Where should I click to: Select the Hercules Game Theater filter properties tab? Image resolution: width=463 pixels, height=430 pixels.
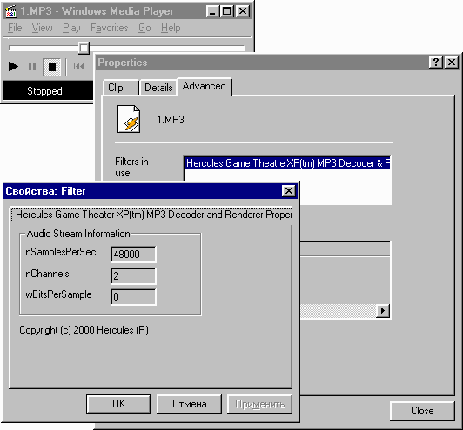tap(151, 215)
